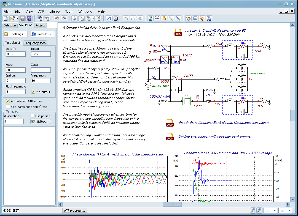Click the padlock icon in toolbar
Viewport: 298px width, 216px height.
pos(164,18)
